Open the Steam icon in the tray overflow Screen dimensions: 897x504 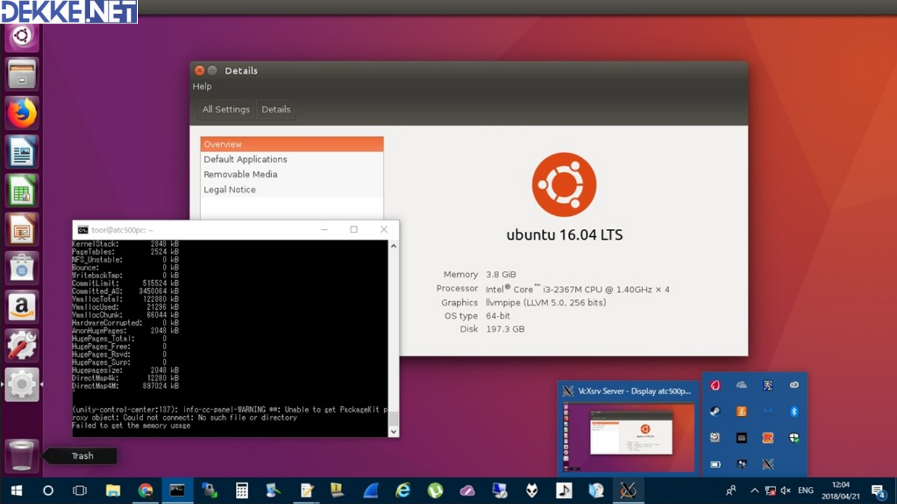click(715, 411)
